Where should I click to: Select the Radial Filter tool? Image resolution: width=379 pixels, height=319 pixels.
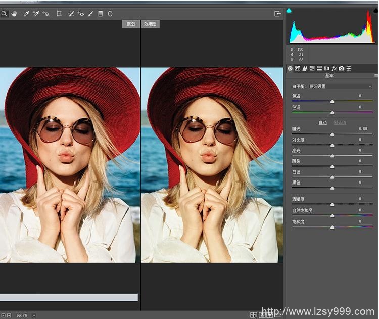point(110,14)
